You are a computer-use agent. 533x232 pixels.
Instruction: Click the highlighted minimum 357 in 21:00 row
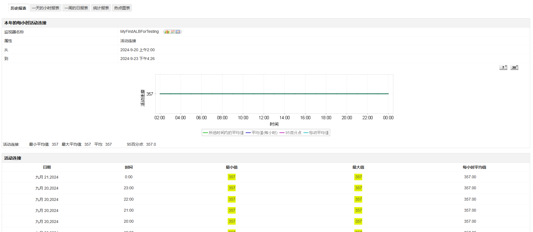click(232, 210)
